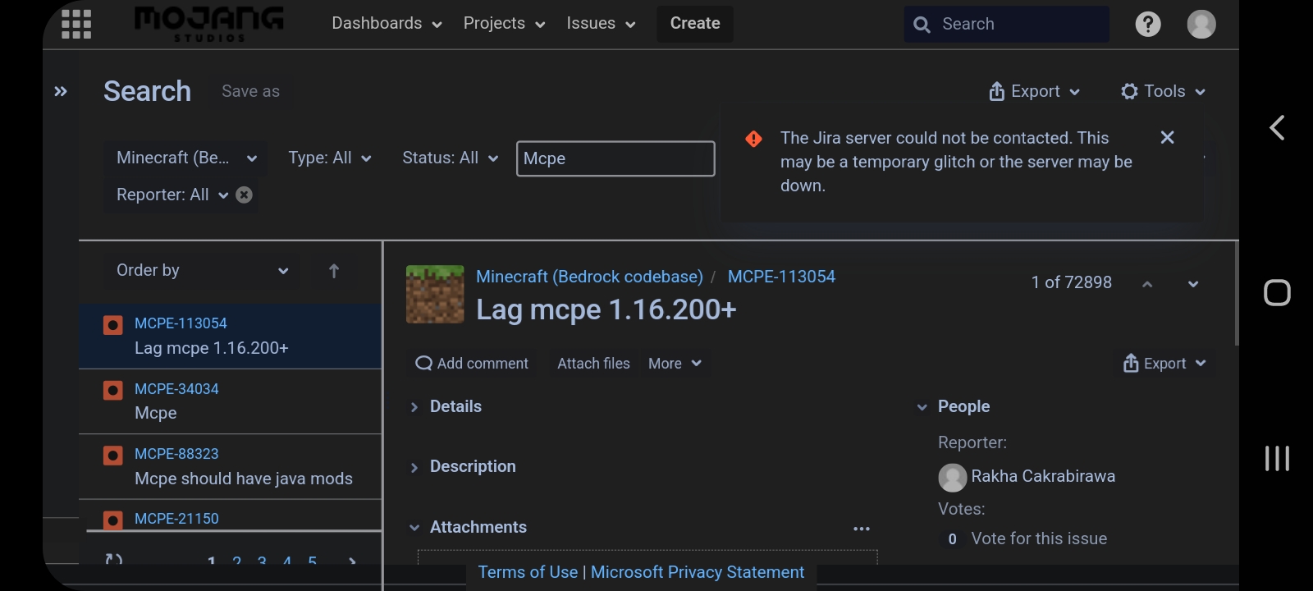The height and width of the screenshot is (591, 1313).
Task: Expand the sidebar with double chevron
Action: coord(61,91)
